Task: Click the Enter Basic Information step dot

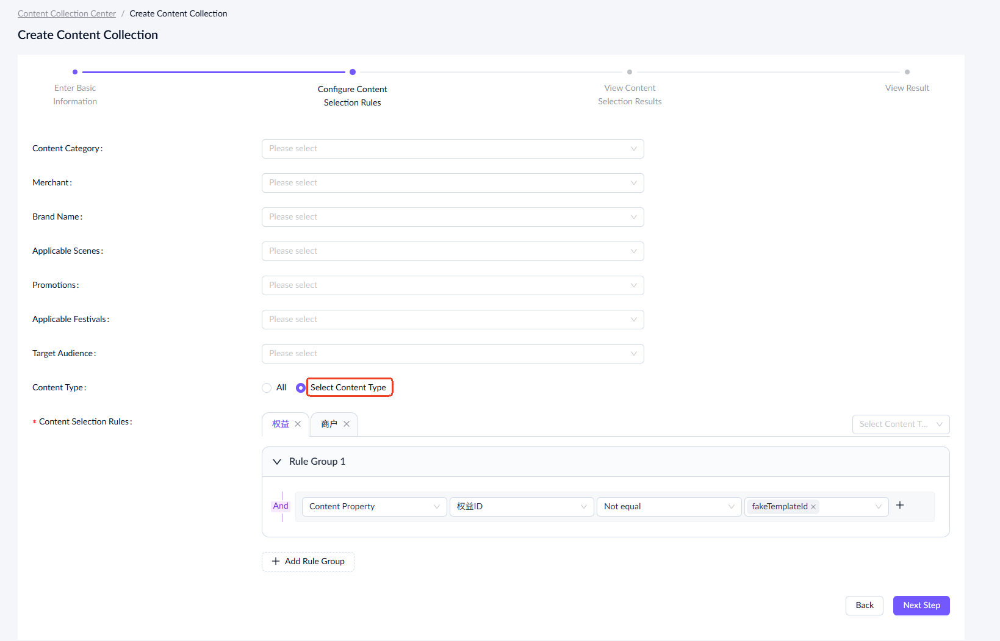Action: pyautogui.click(x=75, y=72)
